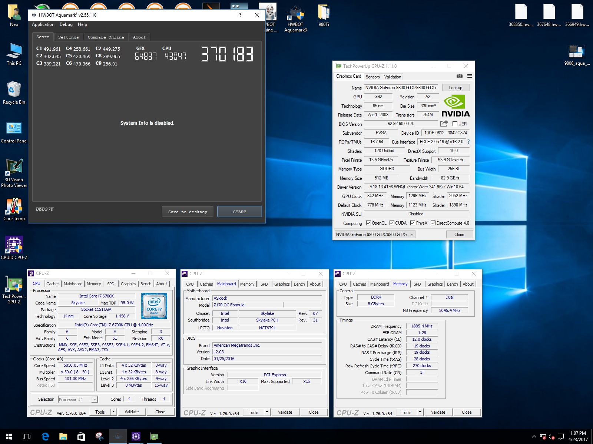Launch 3D Vision Photo Viewer icon

tap(14, 173)
